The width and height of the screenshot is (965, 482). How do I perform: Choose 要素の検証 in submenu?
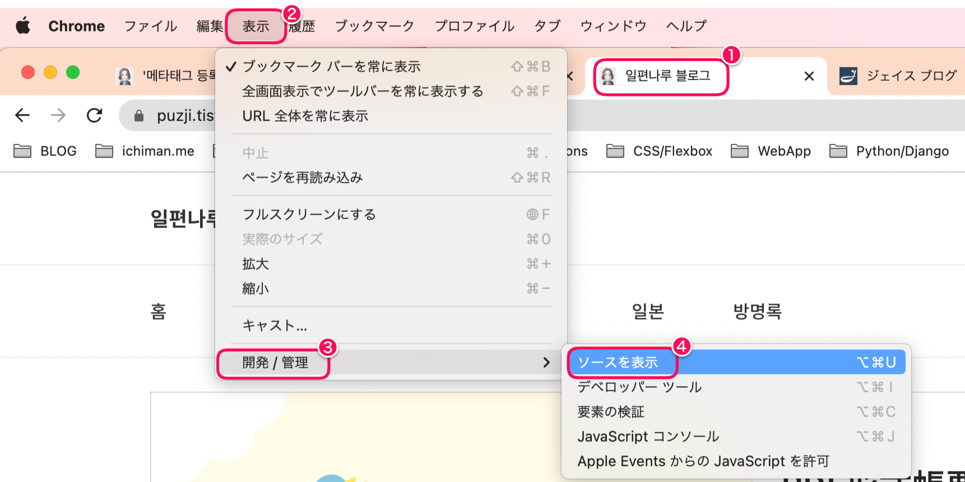click(736, 412)
